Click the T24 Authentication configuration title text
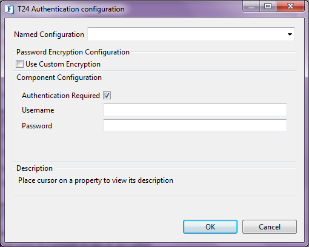This screenshot has height=247, width=309. [x=71, y=9]
